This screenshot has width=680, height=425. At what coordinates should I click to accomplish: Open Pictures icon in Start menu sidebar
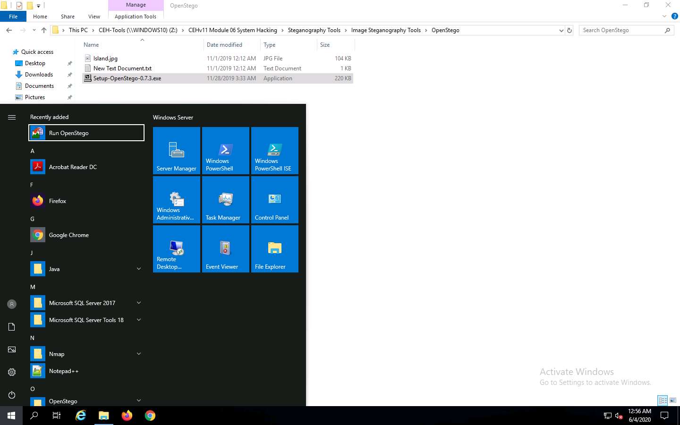point(12,349)
